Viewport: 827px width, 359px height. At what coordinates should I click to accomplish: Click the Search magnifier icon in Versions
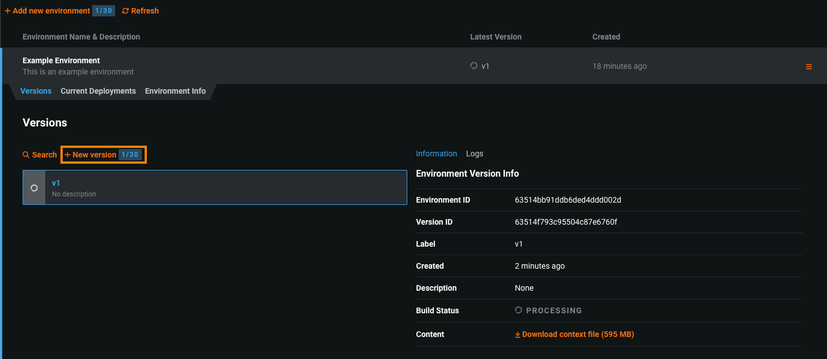pyautogui.click(x=26, y=155)
